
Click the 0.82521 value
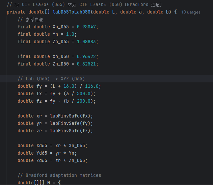[x=87, y=64]
